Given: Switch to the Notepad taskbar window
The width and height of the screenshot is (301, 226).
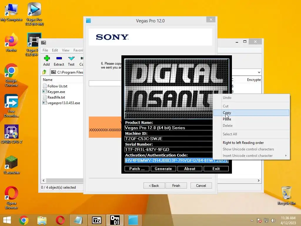Looking at the screenshot, I should coord(78,220).
